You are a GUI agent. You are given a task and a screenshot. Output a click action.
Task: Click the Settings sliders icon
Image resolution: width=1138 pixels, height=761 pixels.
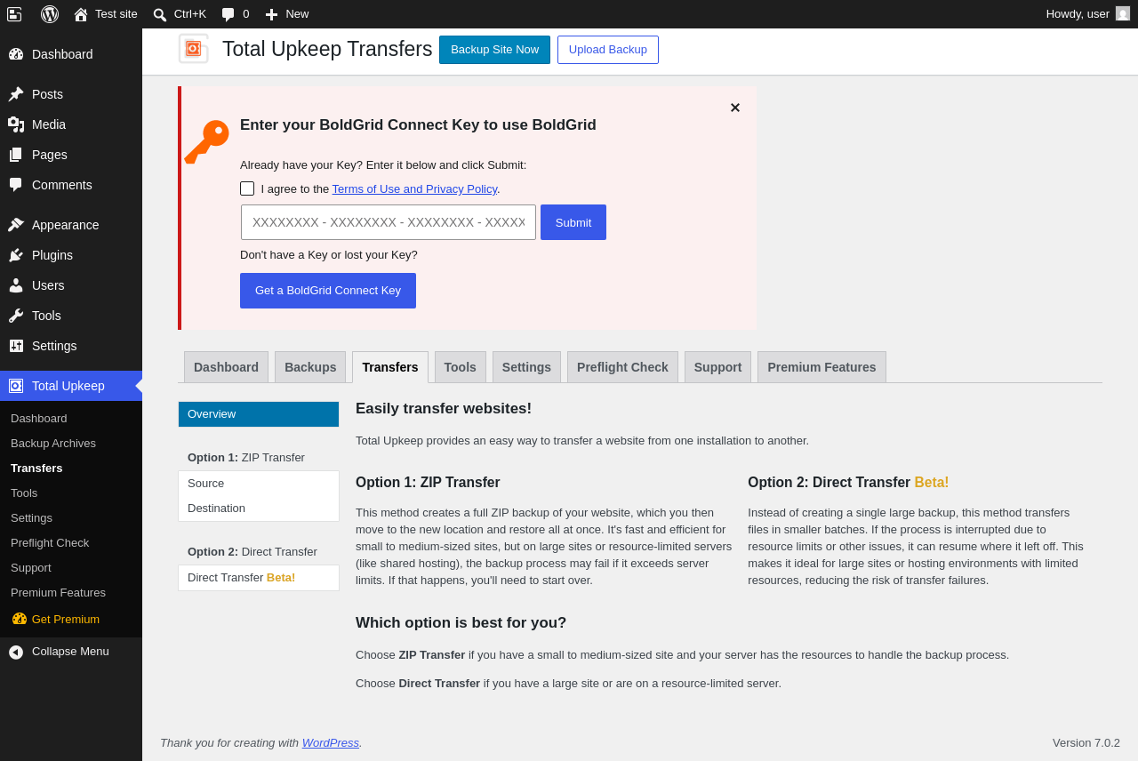16,346
